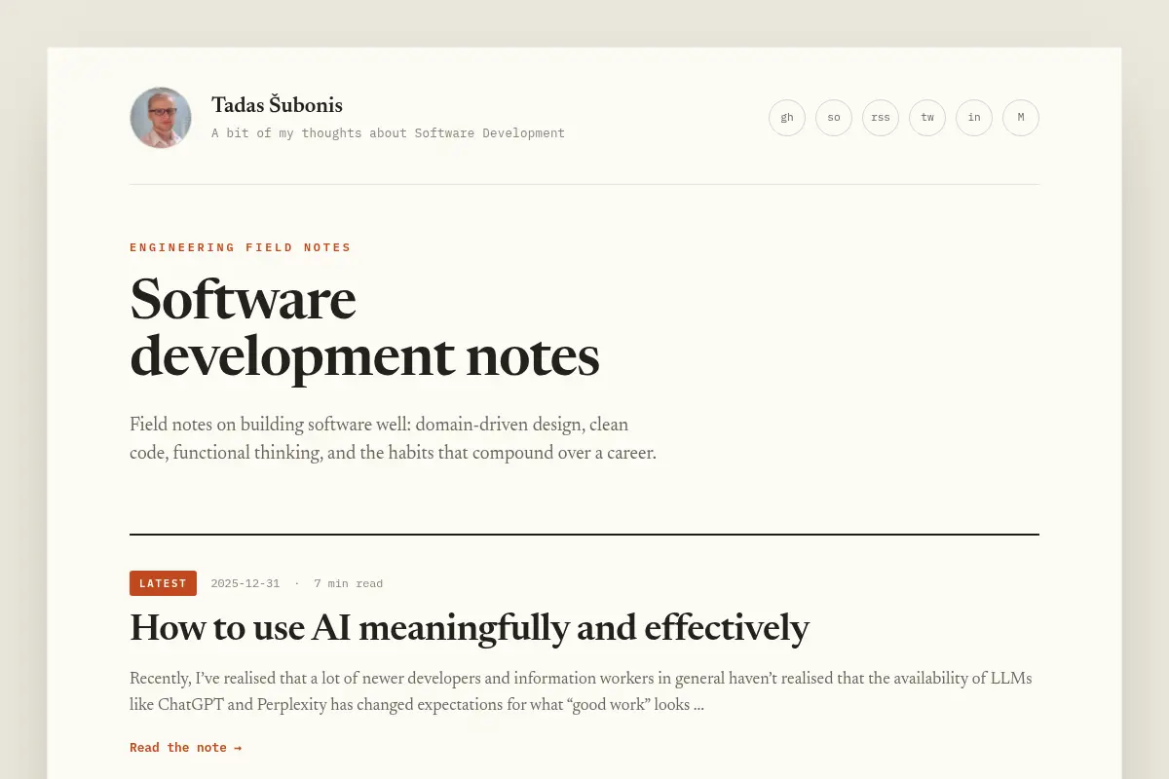This screenshot has width=1169, height=779.
Task: Click the author avatar photo
Action: (161, 118)
